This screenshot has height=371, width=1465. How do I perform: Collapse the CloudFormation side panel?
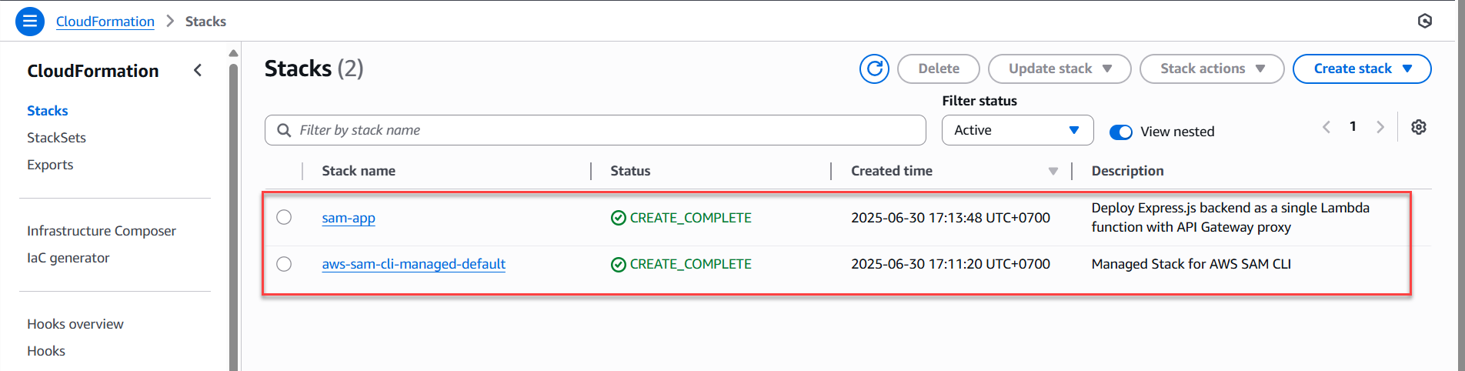pos(198,70)
